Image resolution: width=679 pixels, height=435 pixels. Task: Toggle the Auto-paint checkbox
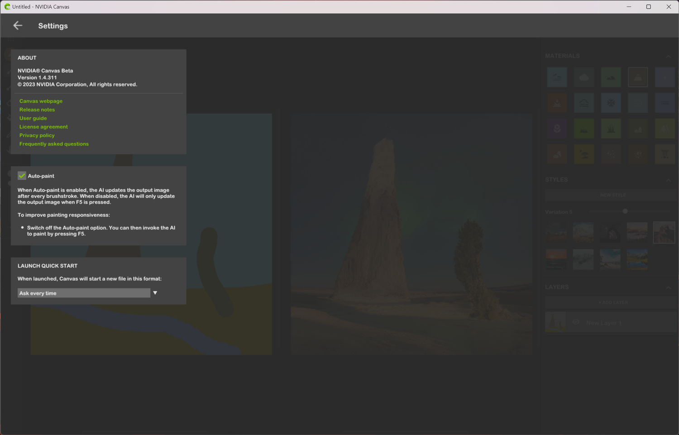tap(22, 176)
